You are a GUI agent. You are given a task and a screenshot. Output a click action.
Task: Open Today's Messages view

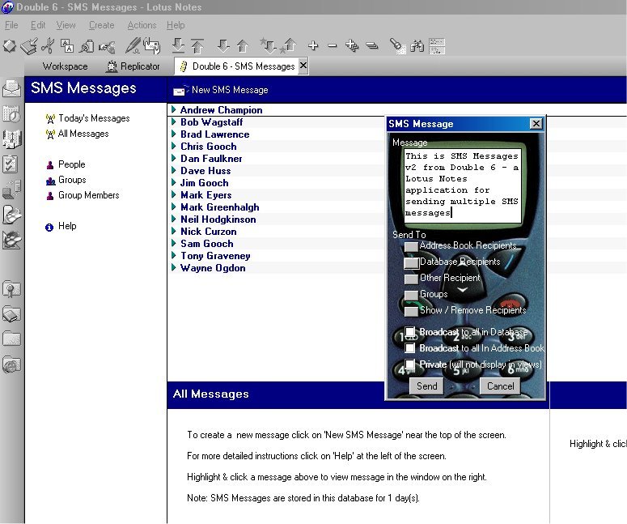coord(88,118)
